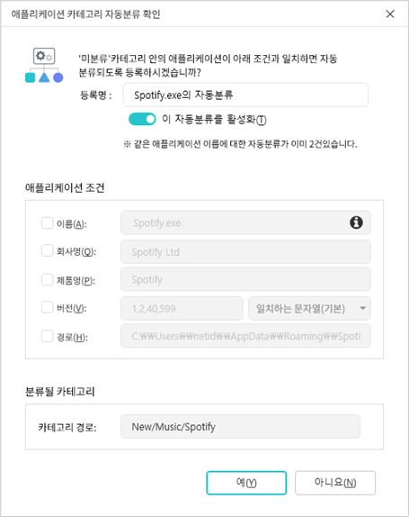This screenshot has width=409, height=517.
Task: Confirm with the 예(Y) button
Action: coord(246,483)
